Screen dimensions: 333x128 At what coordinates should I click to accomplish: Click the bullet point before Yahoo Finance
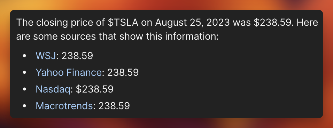tap(24, 72)
